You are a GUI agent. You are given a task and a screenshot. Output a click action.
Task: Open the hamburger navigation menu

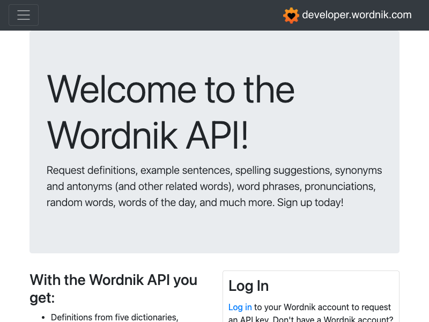click(x=24, y=15)
